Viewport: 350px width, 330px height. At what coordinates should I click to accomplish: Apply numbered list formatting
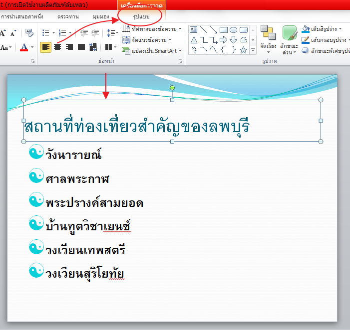pyautogui.click(x=62, y=33)
